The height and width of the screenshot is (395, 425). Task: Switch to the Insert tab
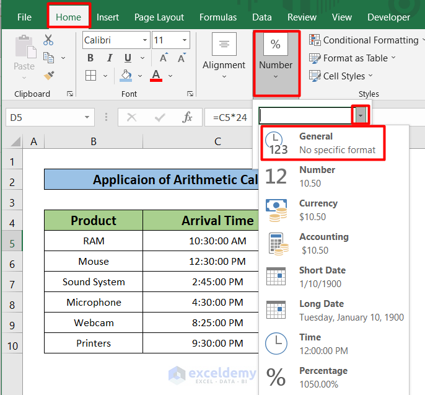tap(108, 17)
